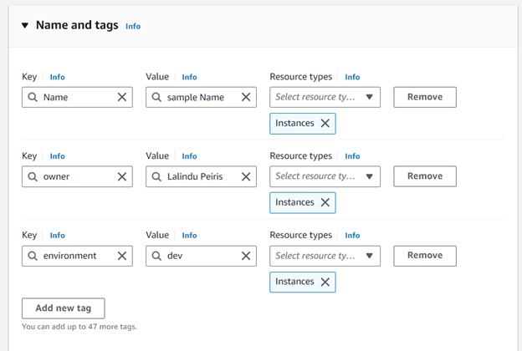
Task: Clear the owner key field
Action: click(122, 176)
